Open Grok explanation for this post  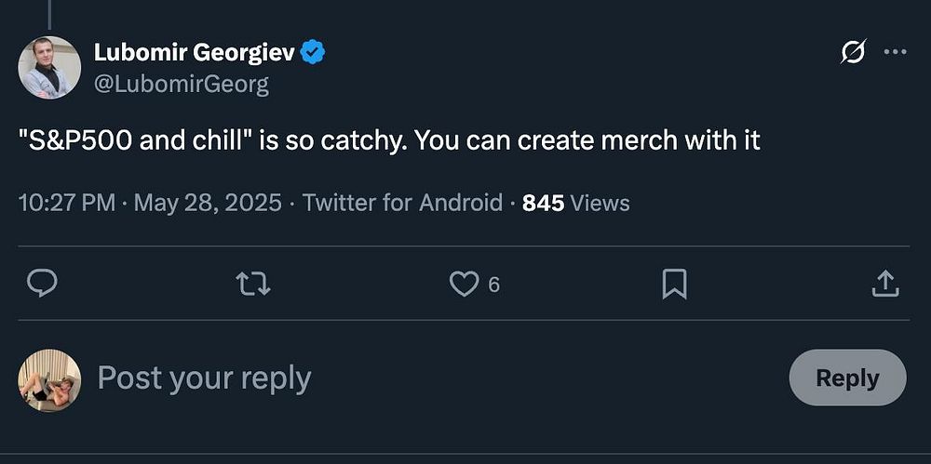coord(852,53)
